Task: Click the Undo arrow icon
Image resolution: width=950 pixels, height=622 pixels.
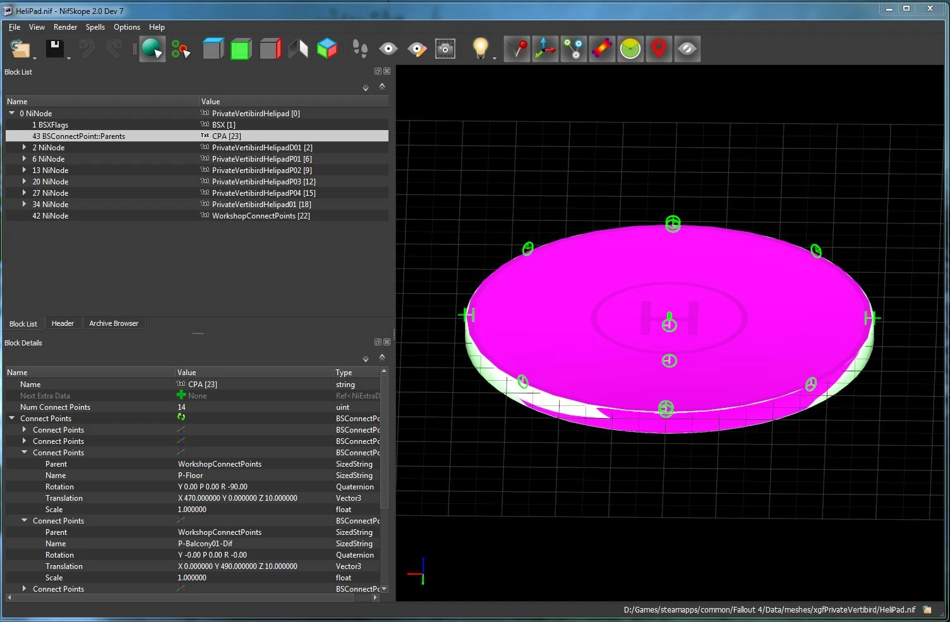Action: pos(87,49)
